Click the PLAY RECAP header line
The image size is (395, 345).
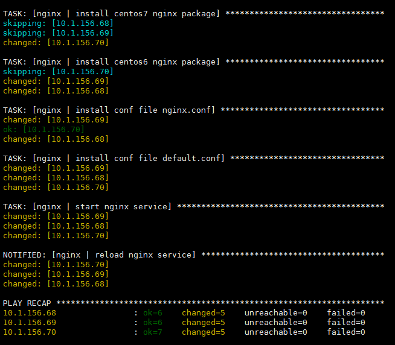pyautogui.click(x=193, y=303)
